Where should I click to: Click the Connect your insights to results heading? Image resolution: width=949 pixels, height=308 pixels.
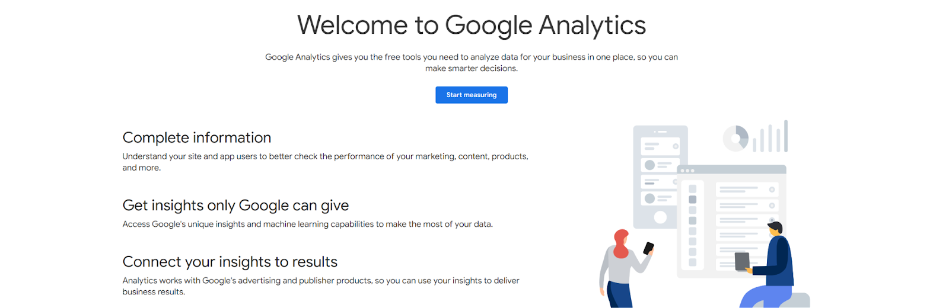pyautogui.click(x=230, y=262)
